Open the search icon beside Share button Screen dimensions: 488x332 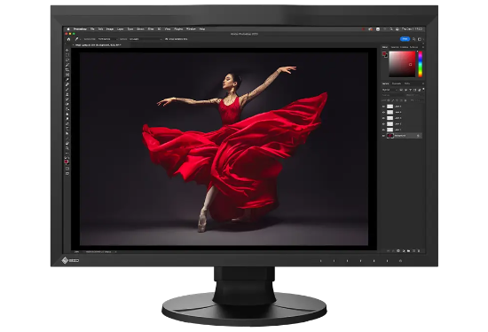point(414,39)
